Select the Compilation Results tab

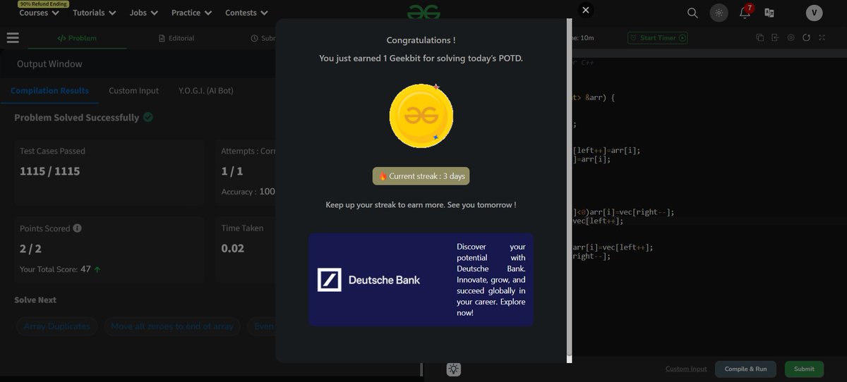(x=49, y=90)
